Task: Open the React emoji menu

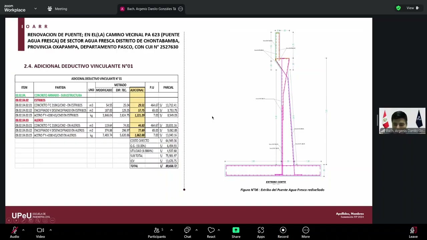Action: pos(211,232)
